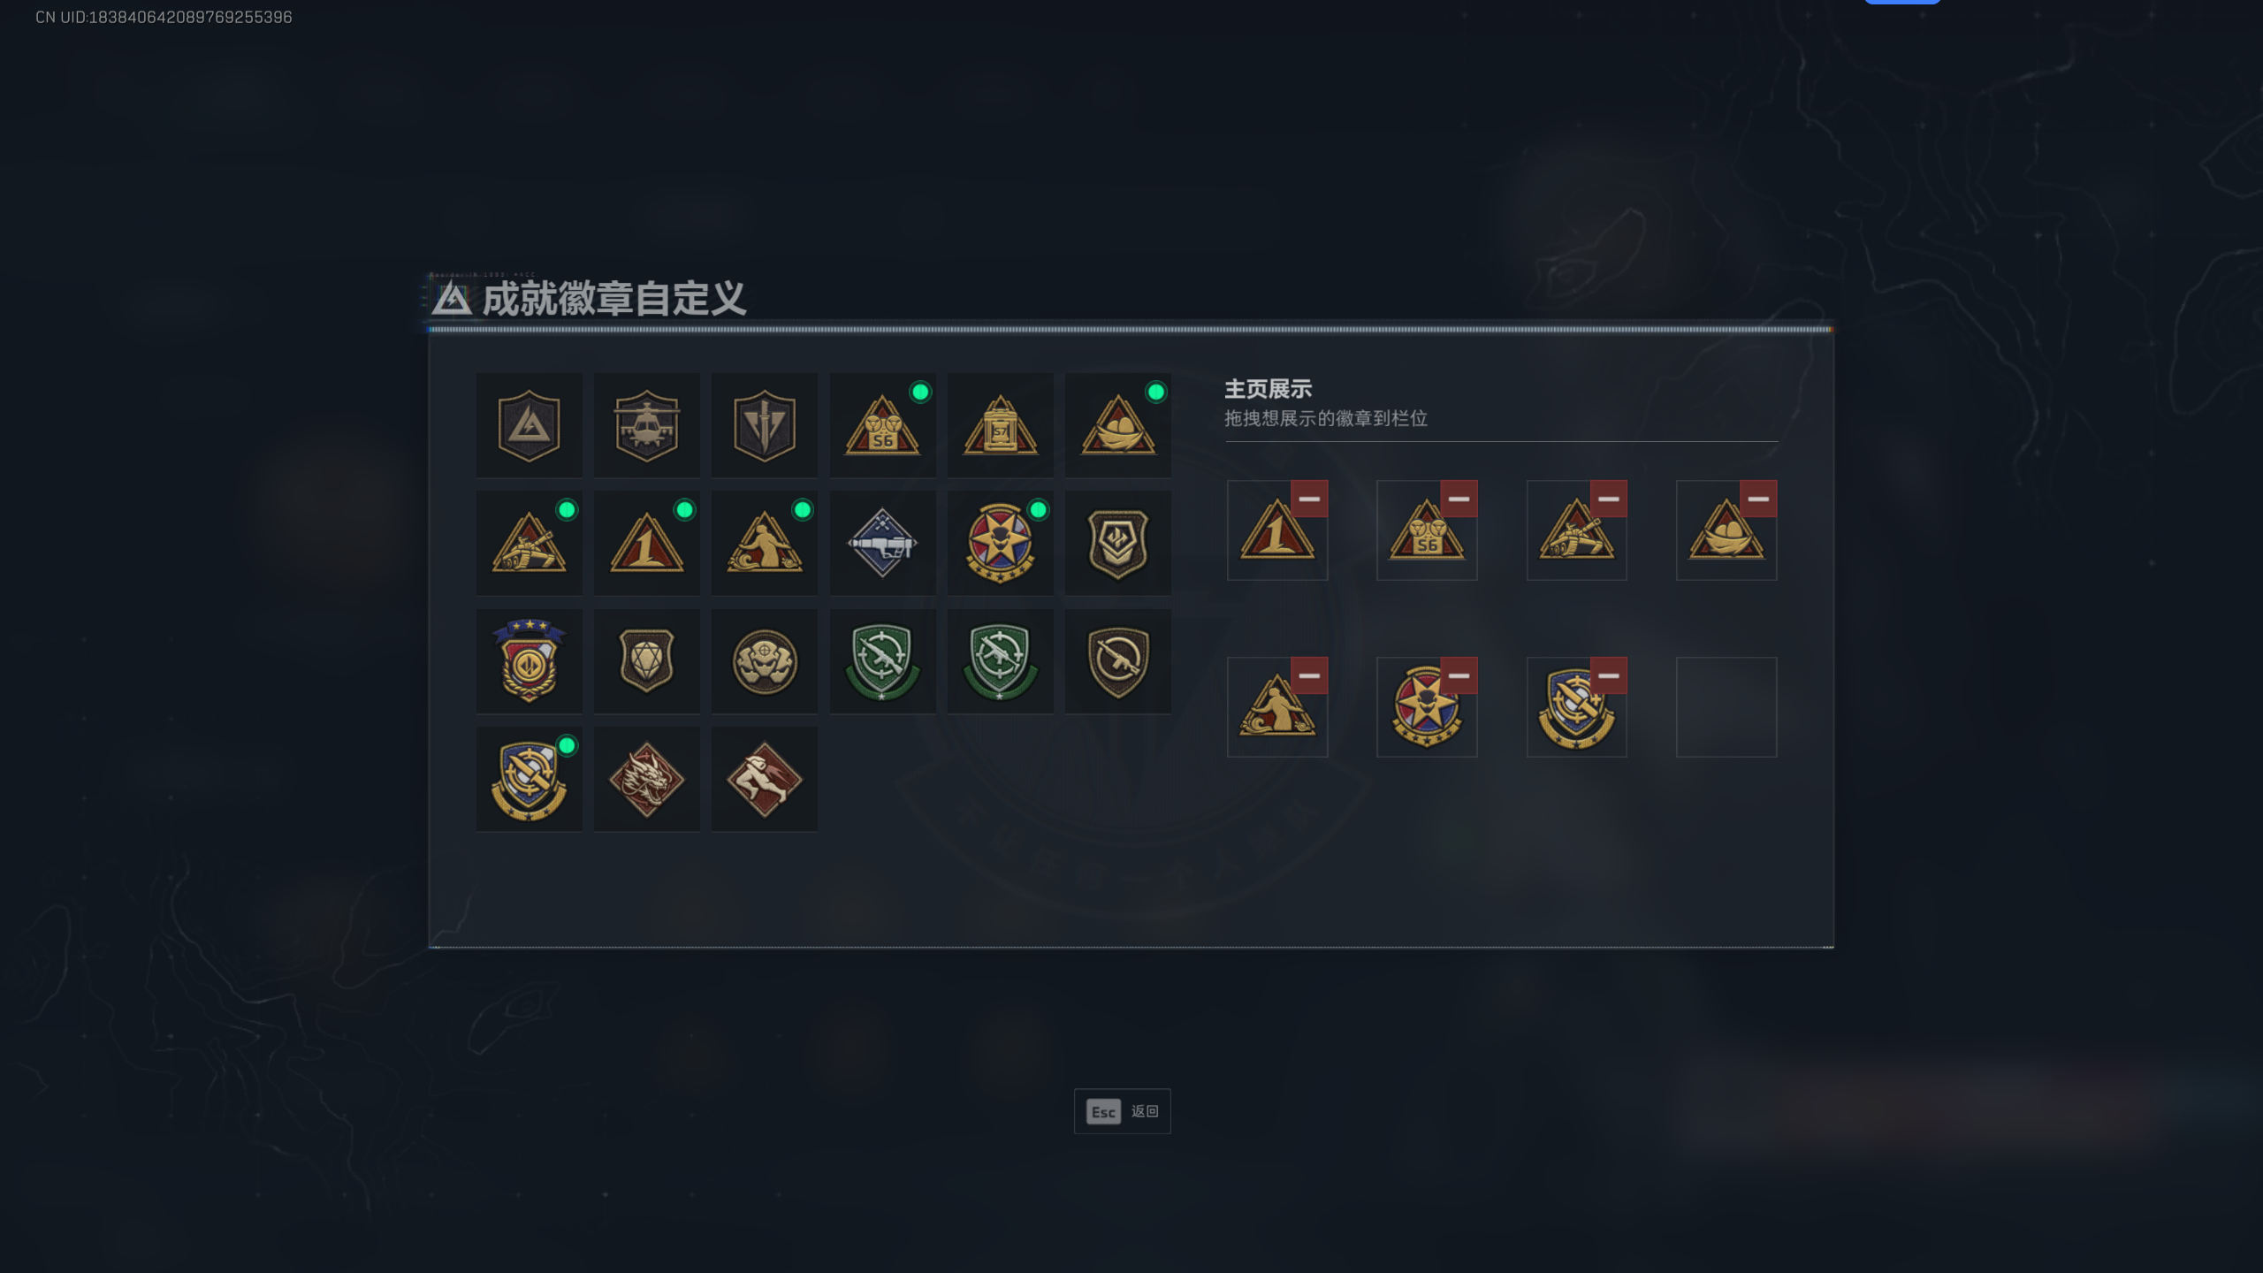The height and width of the screenshot is (1273, 2263).
Task: Pick the gem shield badge
Action: (x=646, y=661)
